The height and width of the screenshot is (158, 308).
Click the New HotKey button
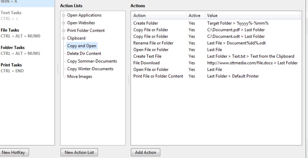pyautogui.click(x=14, y=152)
